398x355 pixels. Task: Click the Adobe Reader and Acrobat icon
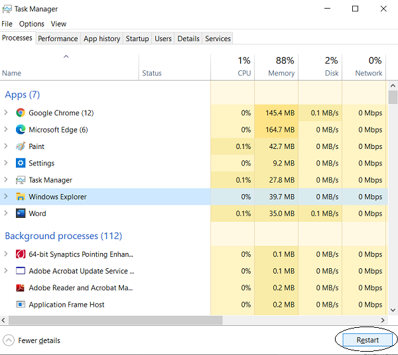pos(21,288)
